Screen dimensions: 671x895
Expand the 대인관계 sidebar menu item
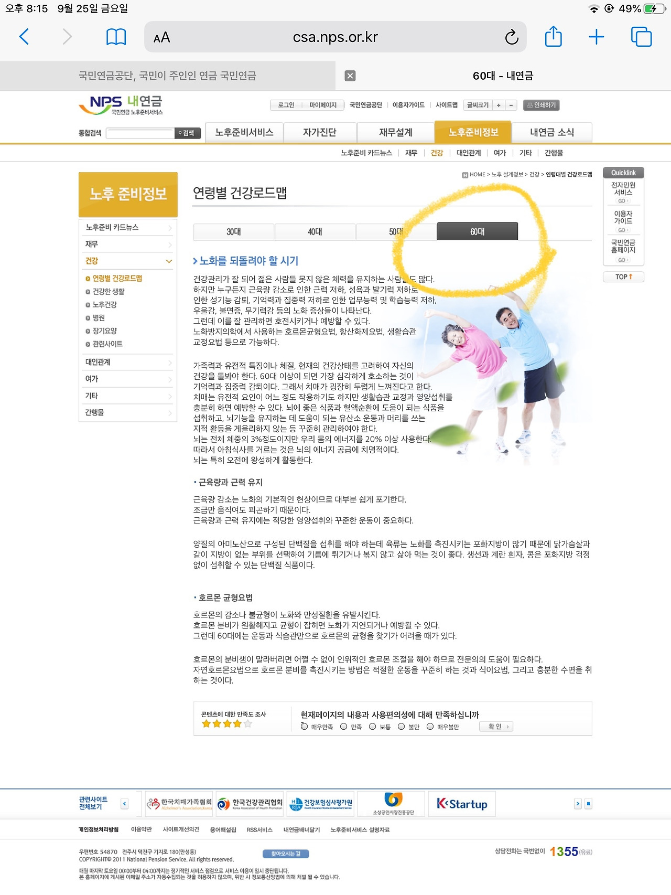(128, 362)
